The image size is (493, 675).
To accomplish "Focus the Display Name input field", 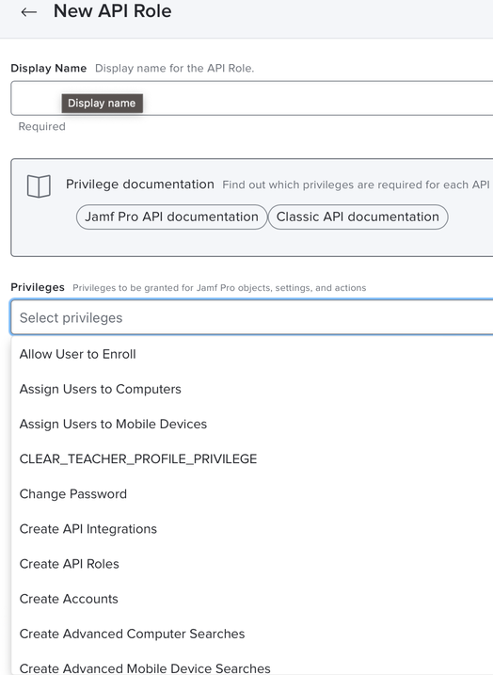I will [251, 98].
